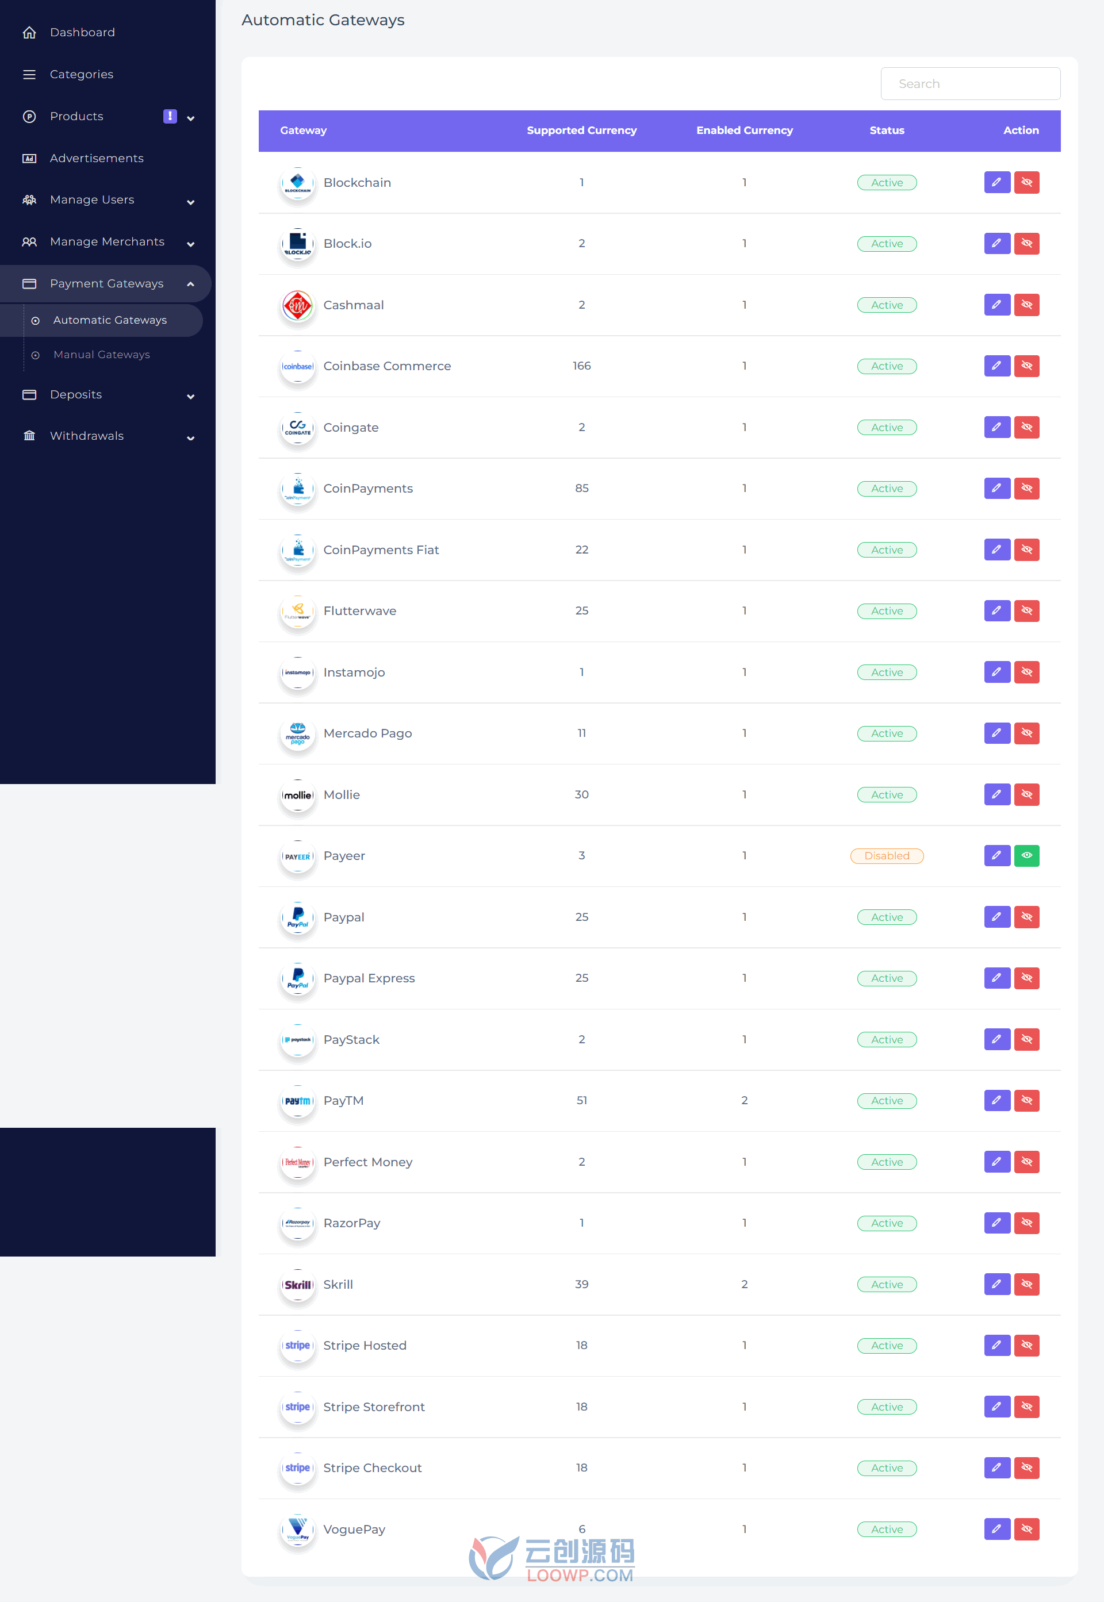Click the PayStack logo thumbnail
Screen dimensions: 1104x1602
tap(297, 1040)
